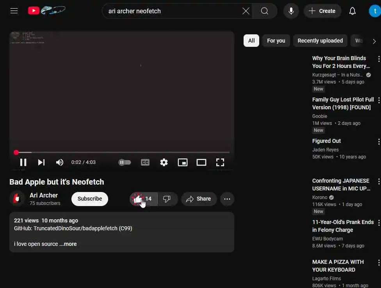Viewport: 381px width, 288px height.
Task: Open options for Figured Out video
Action: [x=379, y=142]
